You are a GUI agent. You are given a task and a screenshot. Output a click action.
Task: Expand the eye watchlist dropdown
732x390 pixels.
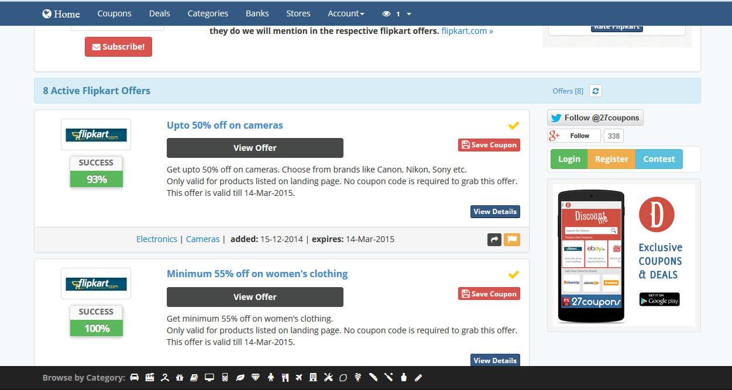tap(397, 13)
